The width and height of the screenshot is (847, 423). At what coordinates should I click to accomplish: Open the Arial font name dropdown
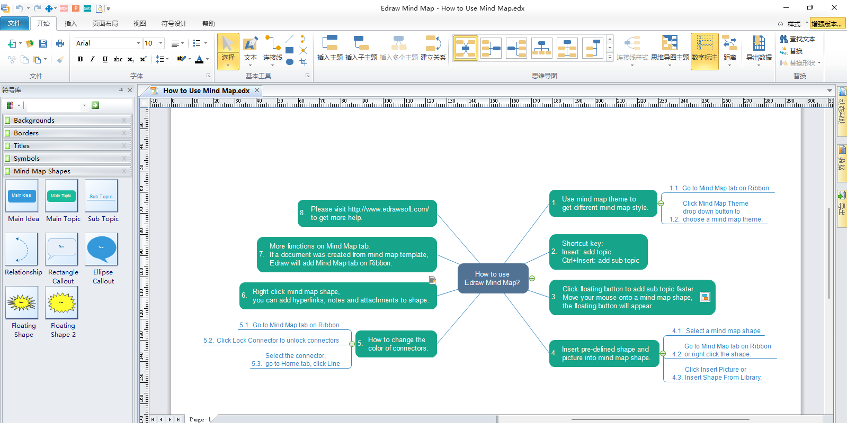tap(138, 43)
